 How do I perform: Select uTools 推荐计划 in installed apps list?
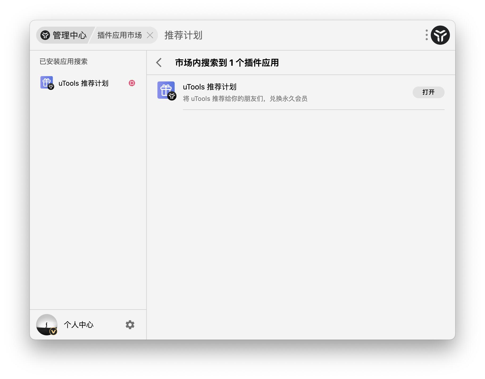(x=83, y=83)
